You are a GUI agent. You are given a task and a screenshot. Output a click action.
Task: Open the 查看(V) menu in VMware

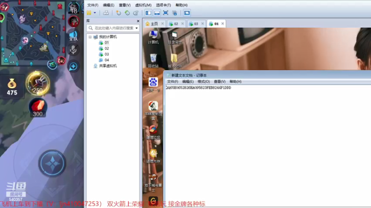point(125,5)
